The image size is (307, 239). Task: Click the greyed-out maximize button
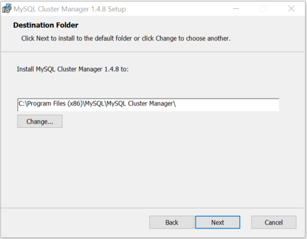click(263, 9)
